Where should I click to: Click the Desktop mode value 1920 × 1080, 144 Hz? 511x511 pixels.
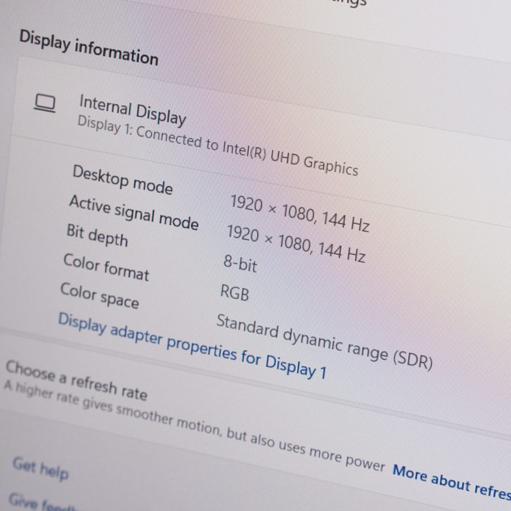tap(300, 213)
